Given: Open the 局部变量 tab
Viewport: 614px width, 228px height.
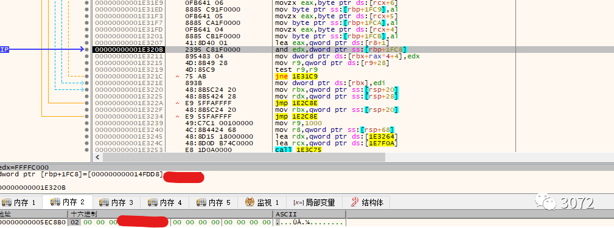Looking at the screenshot, I should pyautogui.click(x=314, y=202).
